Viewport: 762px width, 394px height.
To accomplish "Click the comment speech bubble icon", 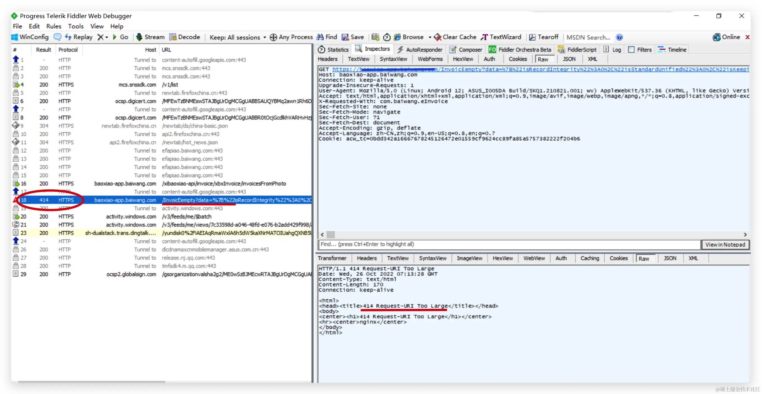I will (x=57, y=37).
